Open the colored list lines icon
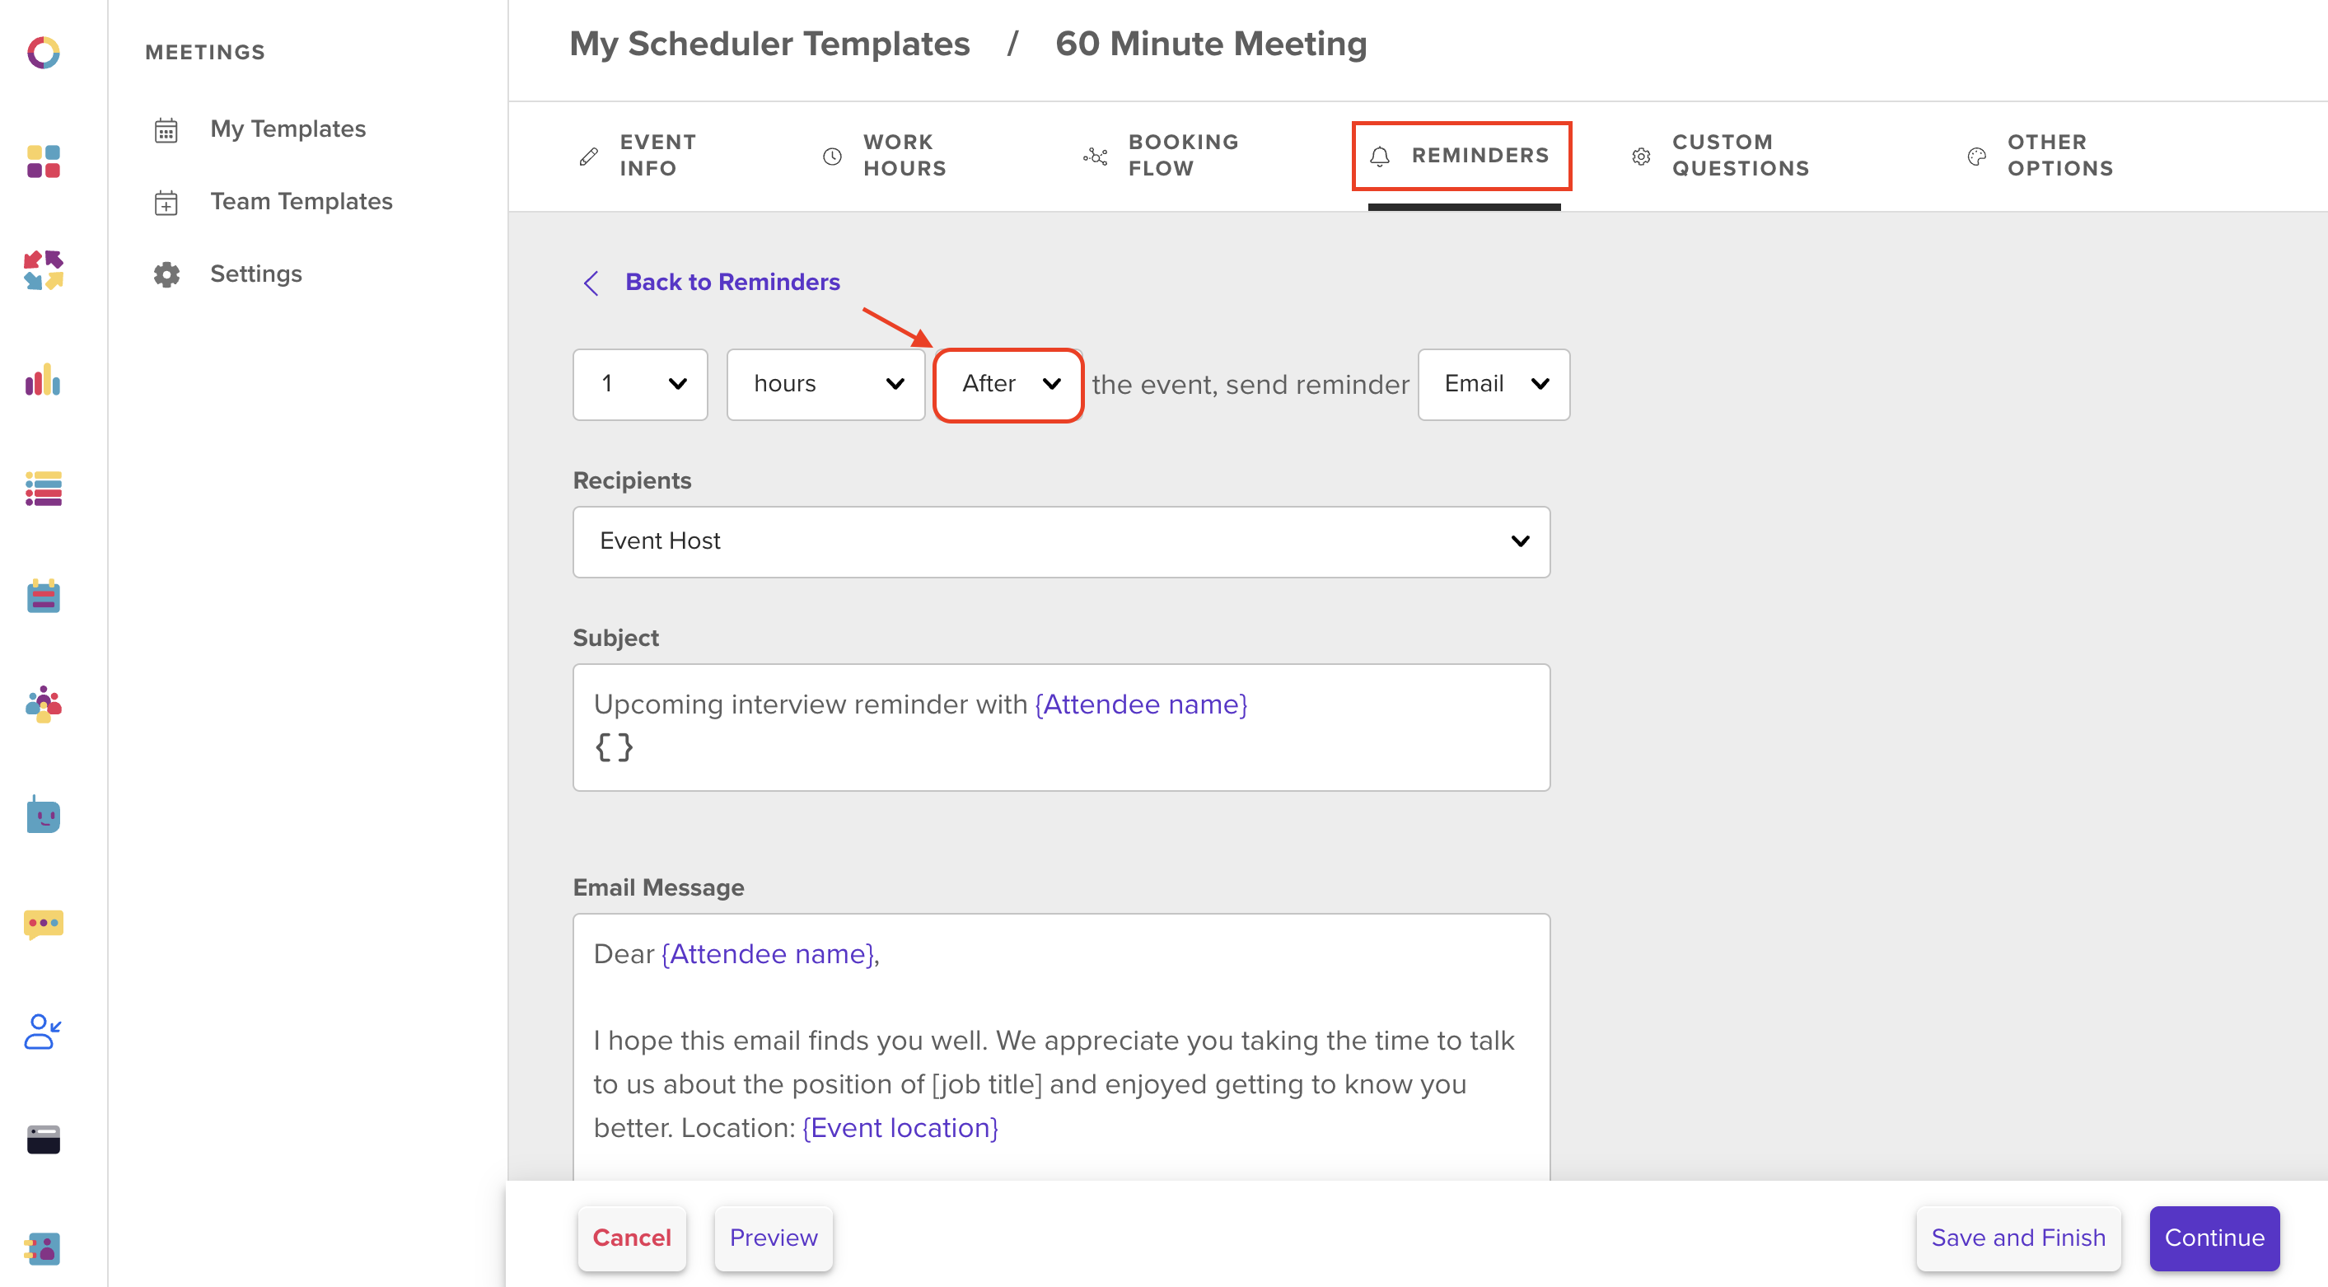 coord(44,488)
